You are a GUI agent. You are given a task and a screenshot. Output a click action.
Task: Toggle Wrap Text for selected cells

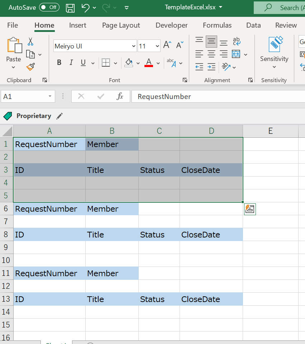(236, 42)
